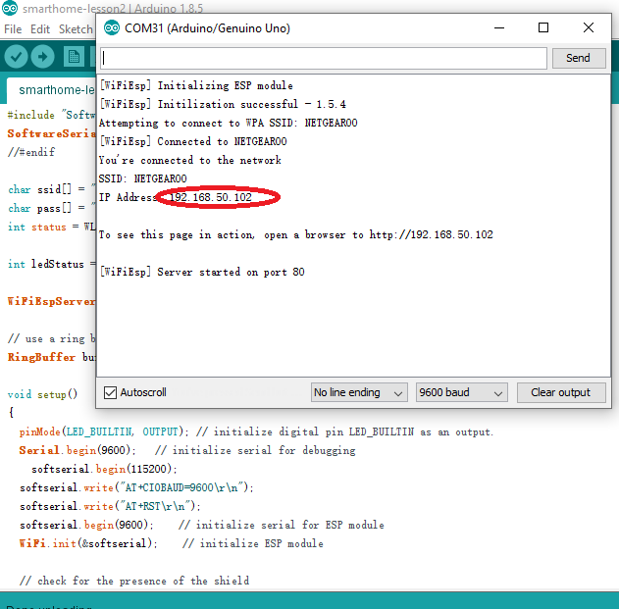
Task: Click the WiFiEspServer declaration line
Action: [51, 301]
